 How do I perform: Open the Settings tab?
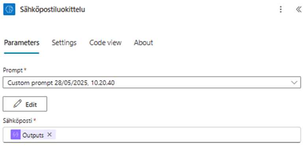click(x=64, y=43)
